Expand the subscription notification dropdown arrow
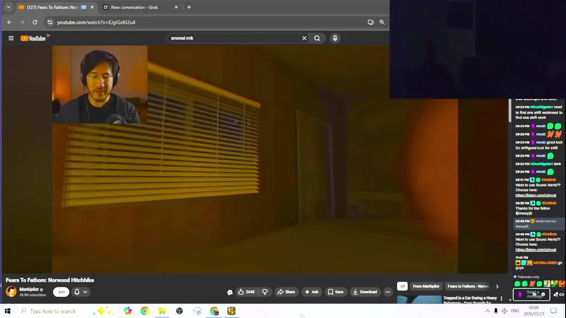 pos(85,291)
